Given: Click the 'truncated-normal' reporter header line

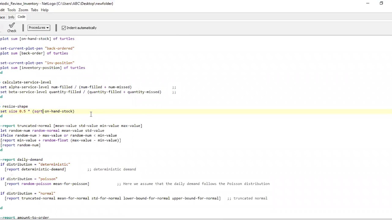Looking at the screenshot, I should click(x=71, y=126).
